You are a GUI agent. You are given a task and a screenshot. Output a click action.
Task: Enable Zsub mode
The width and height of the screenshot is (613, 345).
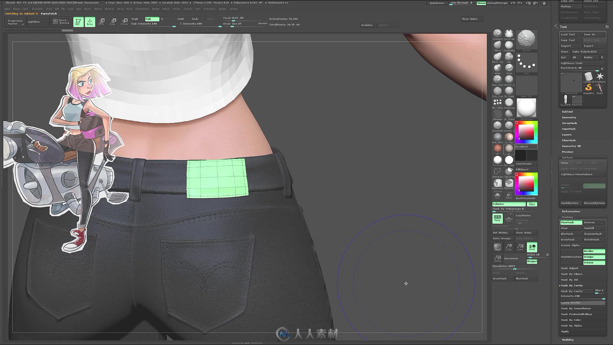coord(195,19)
